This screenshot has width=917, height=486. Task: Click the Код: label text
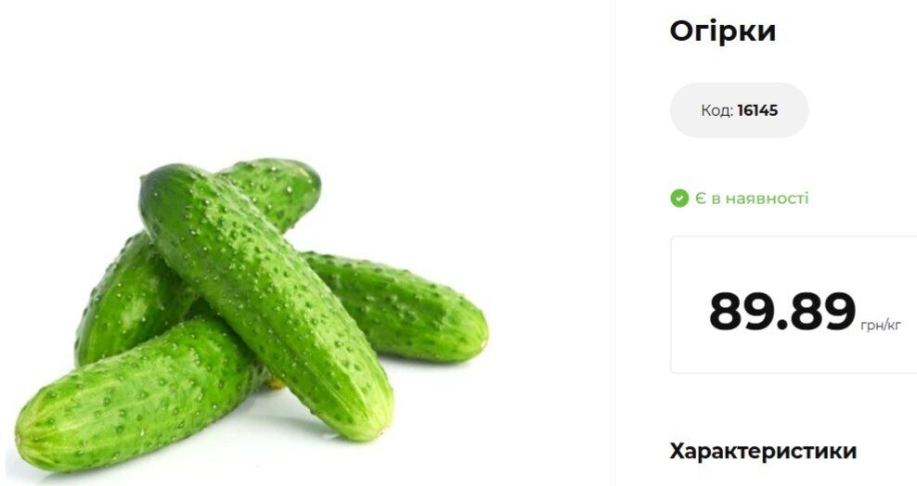[717, 110]
